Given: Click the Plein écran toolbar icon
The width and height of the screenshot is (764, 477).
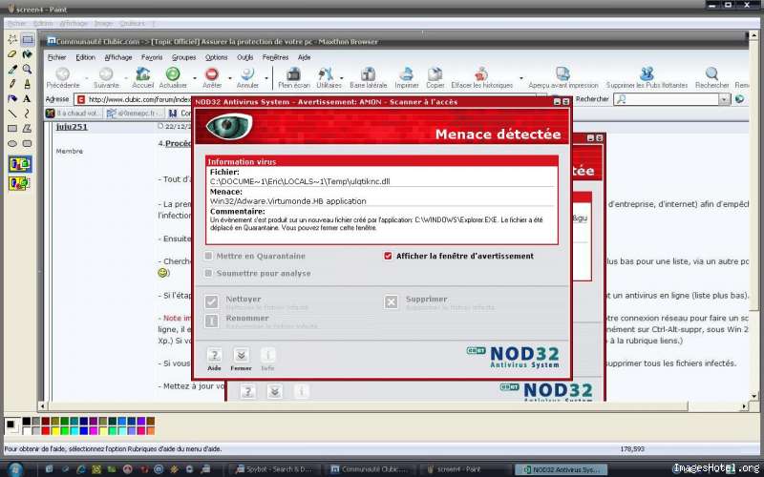Looking at the screenshot, I should pyautogui.click(x=293, y=74).
